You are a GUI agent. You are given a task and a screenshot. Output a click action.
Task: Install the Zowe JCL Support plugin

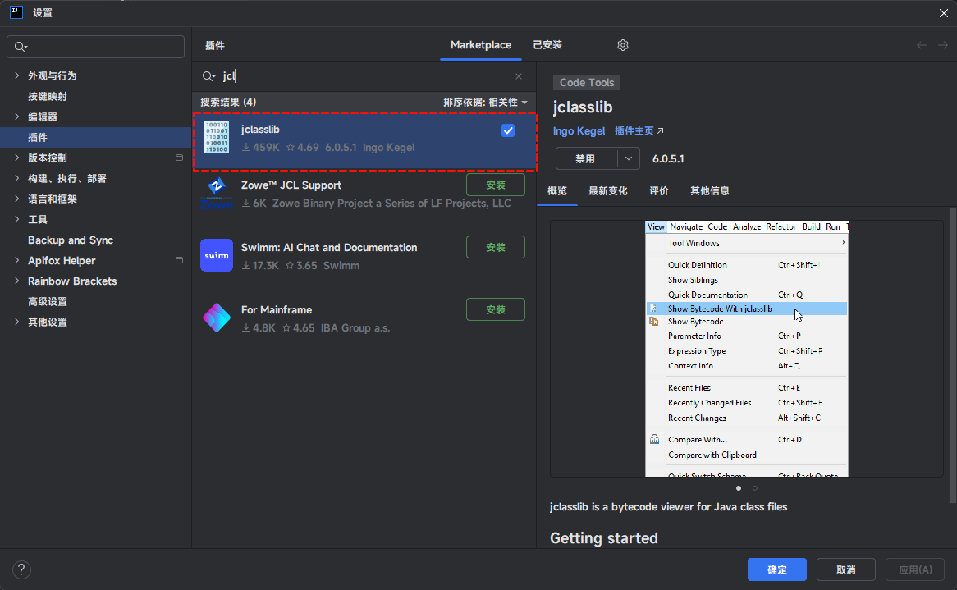point(496,185)
